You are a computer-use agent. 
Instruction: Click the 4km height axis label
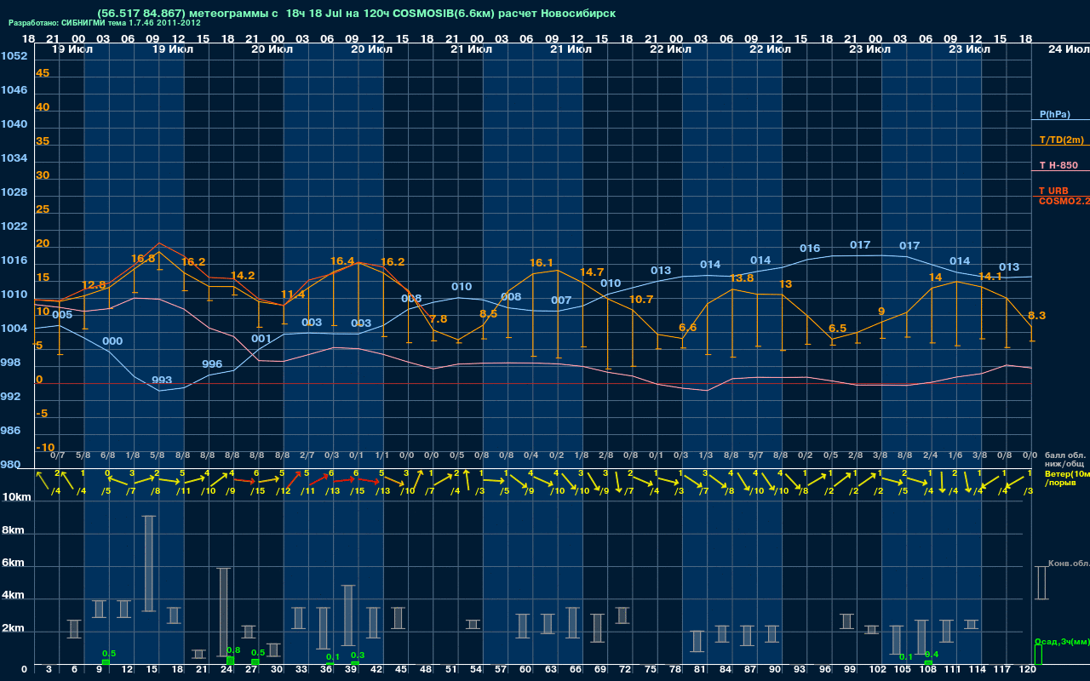(14, 597)
